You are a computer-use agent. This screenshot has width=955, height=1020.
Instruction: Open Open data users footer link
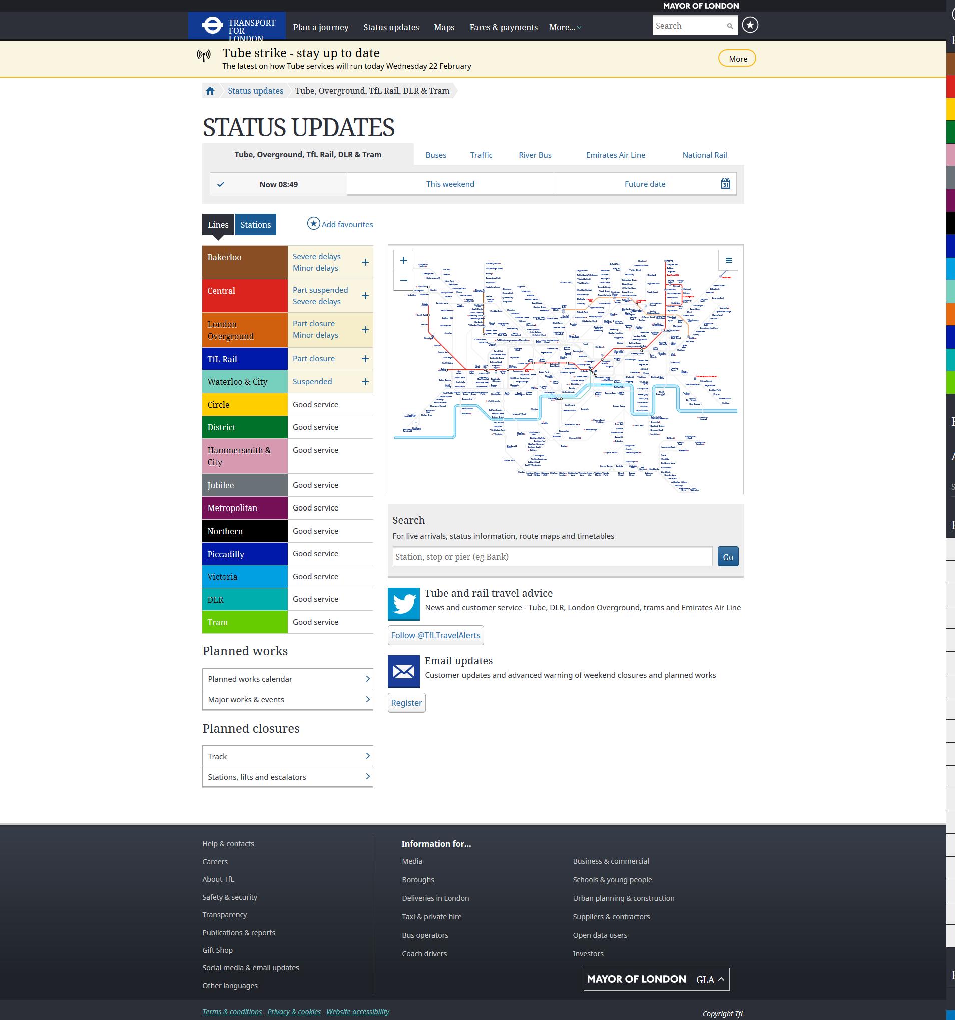(x=600, y=935)
